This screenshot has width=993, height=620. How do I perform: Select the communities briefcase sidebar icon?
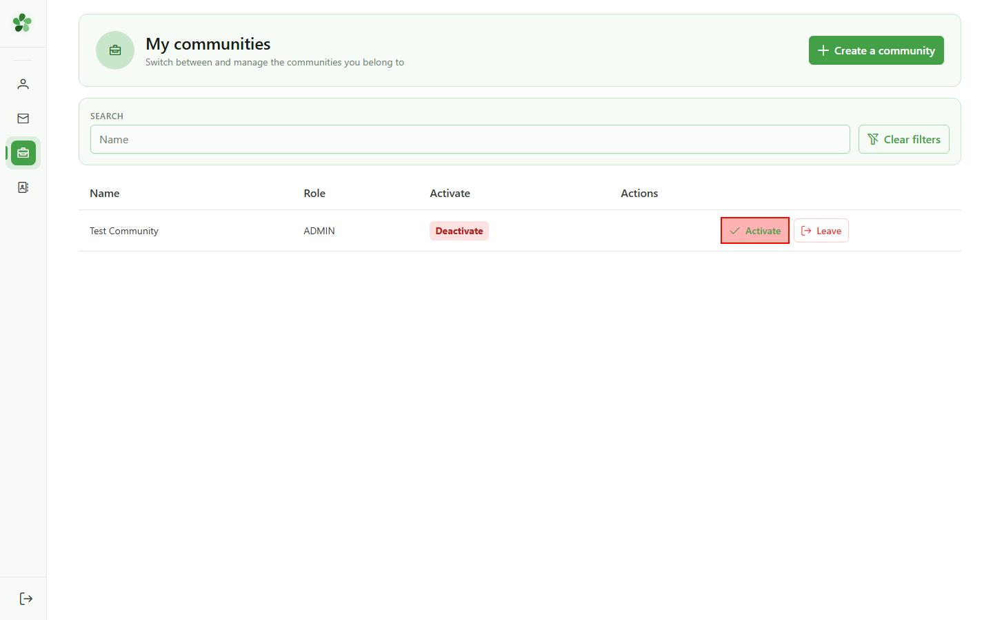click(23, 153)
